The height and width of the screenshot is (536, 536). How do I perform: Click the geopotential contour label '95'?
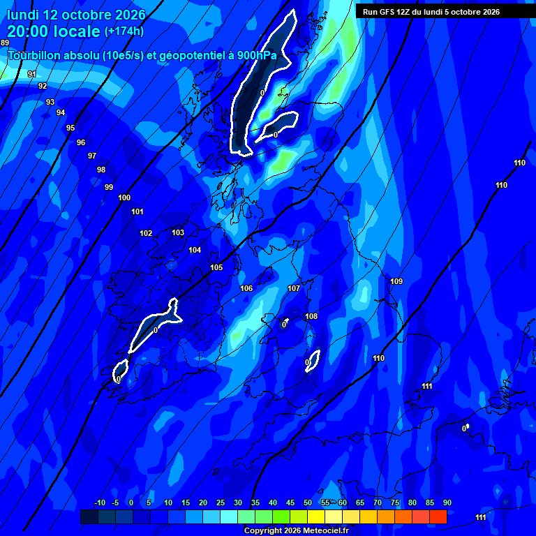point(70,128)
